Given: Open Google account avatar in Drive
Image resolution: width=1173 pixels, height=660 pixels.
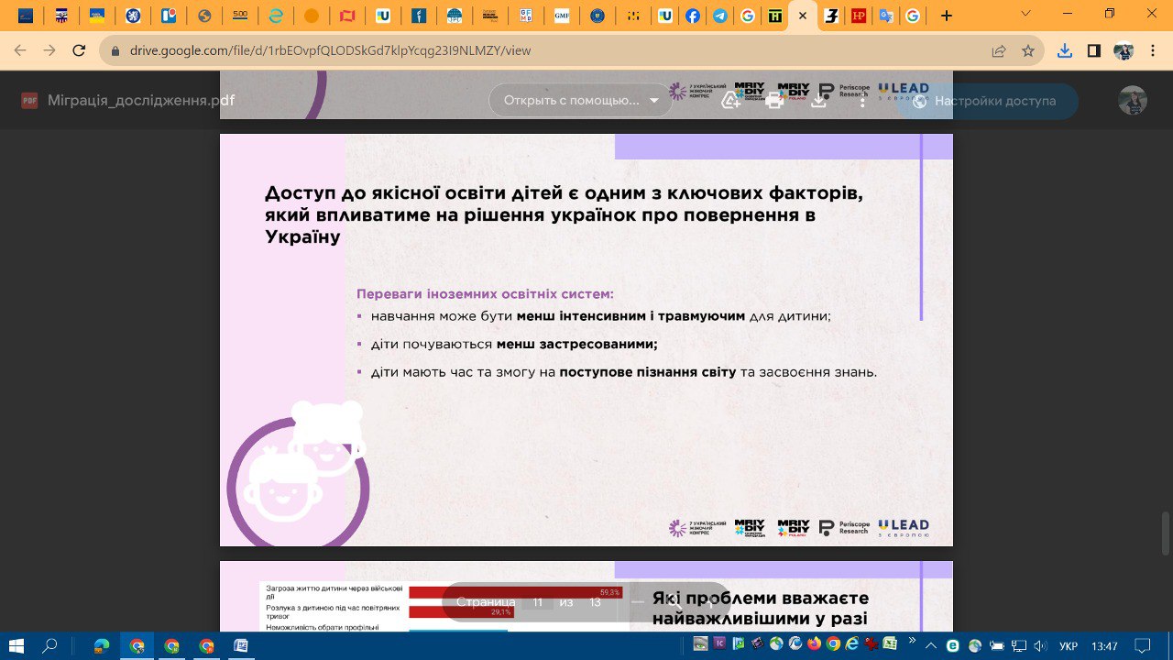Looking at the screenshot, I should pos(1133,101).
